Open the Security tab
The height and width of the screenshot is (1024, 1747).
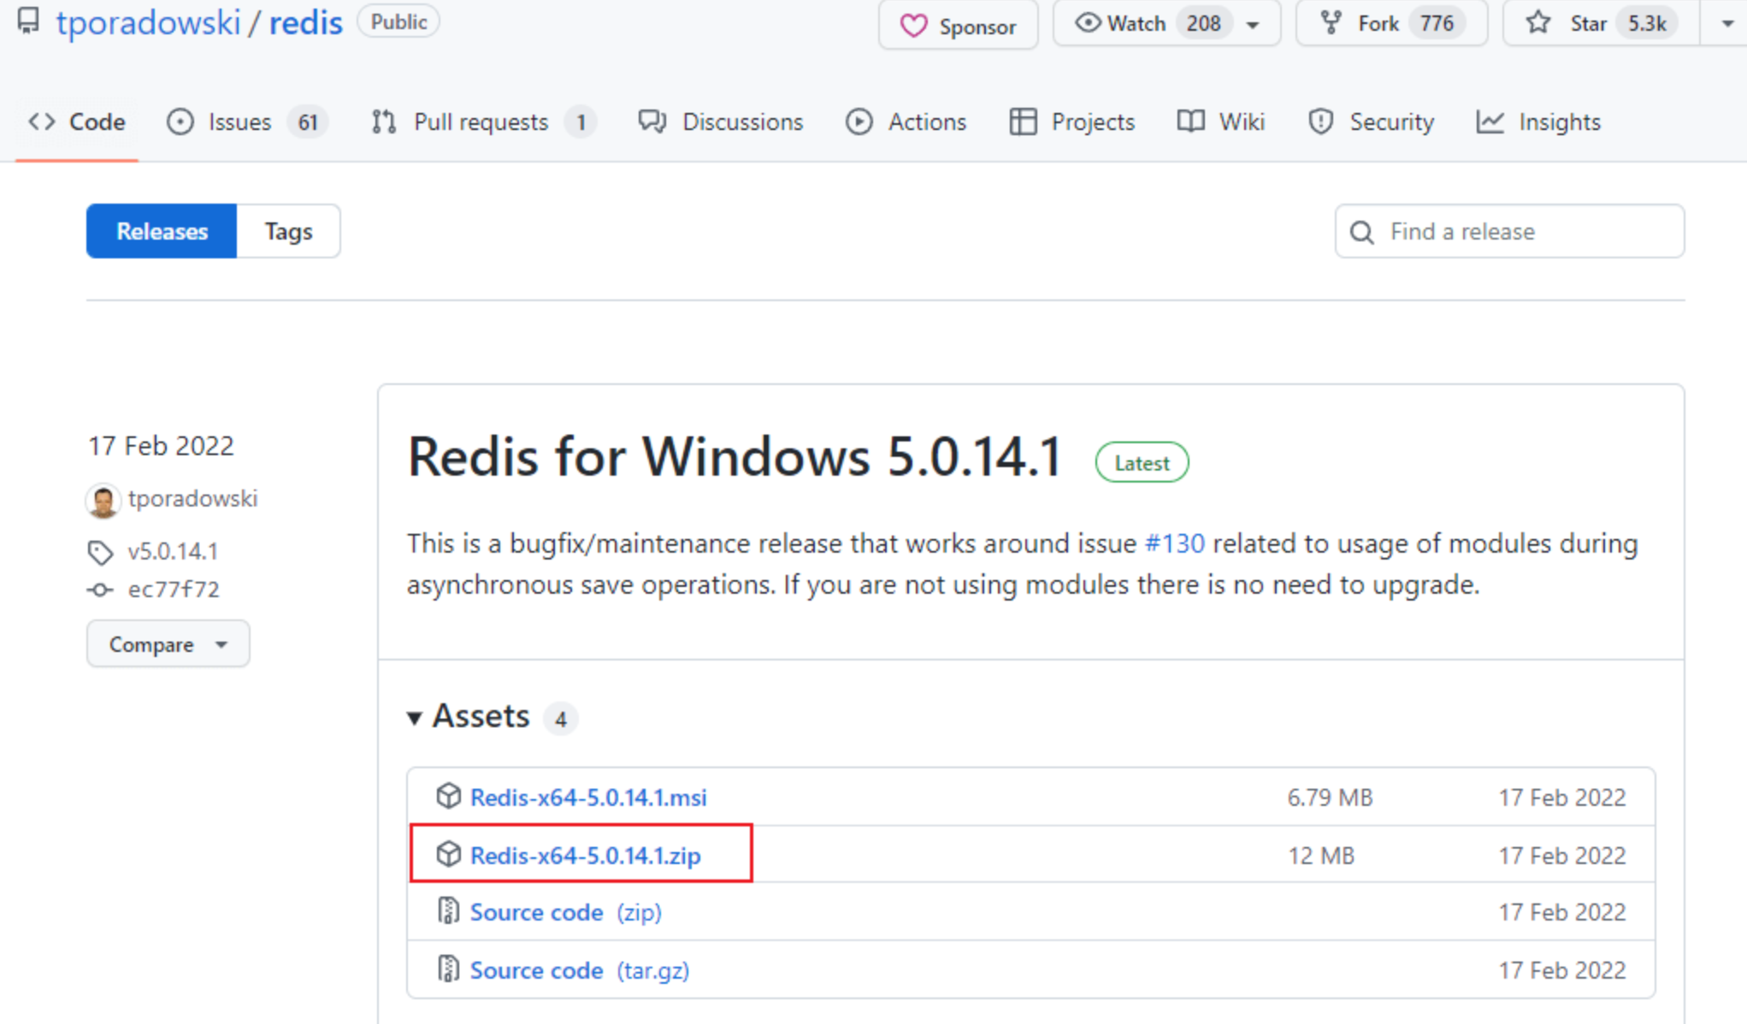pyautogui.click(x=1371, y=121)
